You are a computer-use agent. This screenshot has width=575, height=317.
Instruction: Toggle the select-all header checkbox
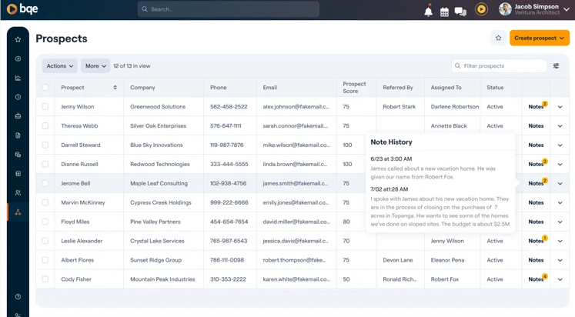click(x=45, y=88)
